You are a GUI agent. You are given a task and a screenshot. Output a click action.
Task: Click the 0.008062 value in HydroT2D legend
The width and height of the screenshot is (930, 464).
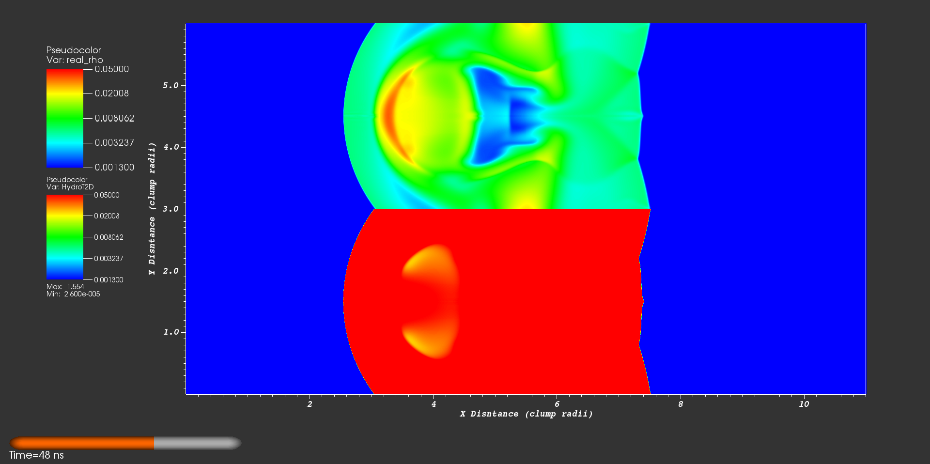[x=108, y=237]
